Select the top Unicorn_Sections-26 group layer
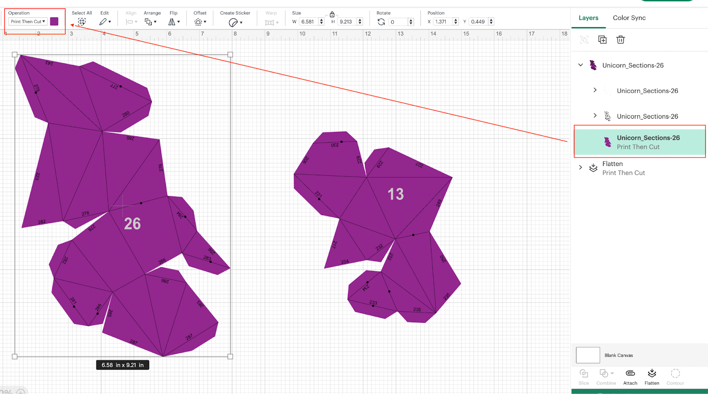Screen dimensions: 708x394 click(x=633, y=65)
